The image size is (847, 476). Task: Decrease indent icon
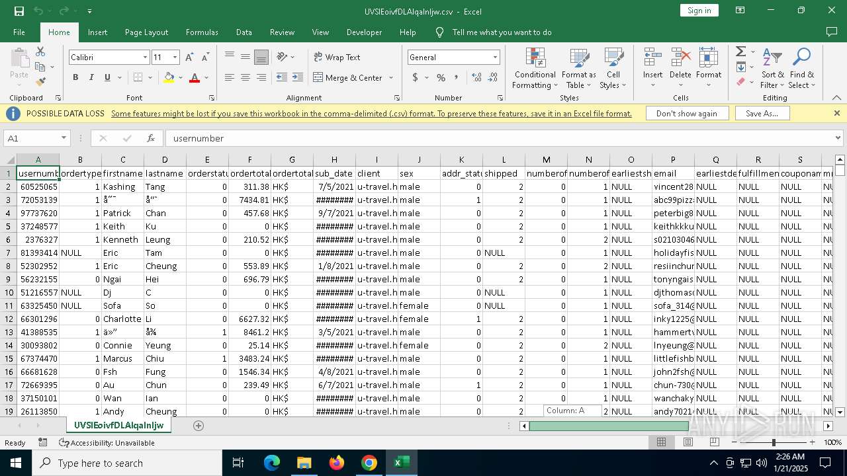tap(282, 77)
